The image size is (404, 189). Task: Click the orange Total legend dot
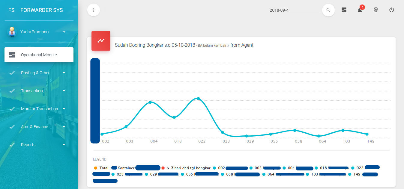pos(96,168)
